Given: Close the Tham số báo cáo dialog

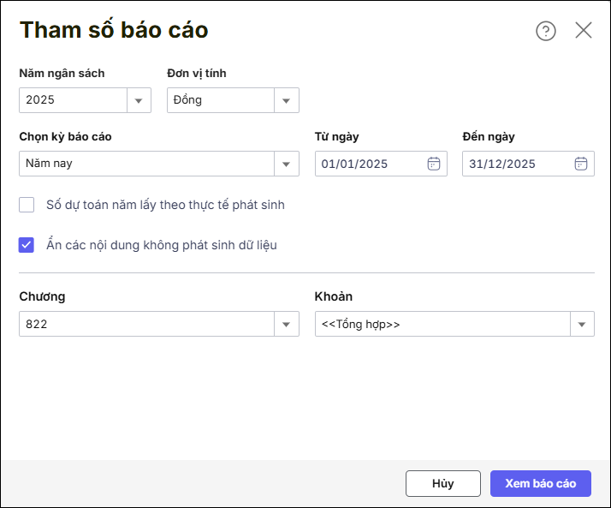Looking at the screenshot, I should [584, 31].
